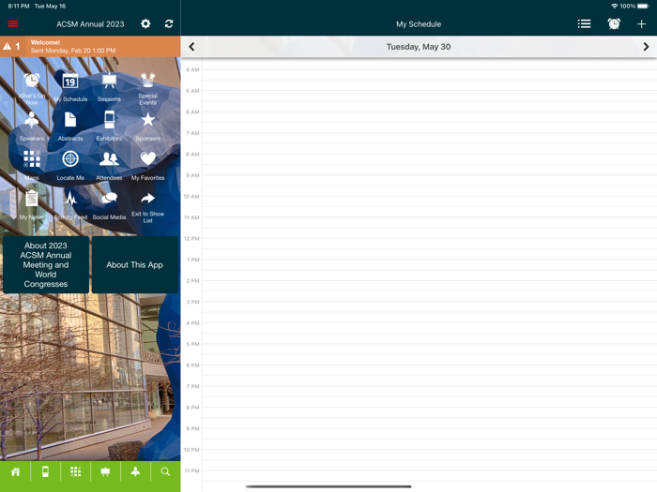Add new schedule item with plus icon

coord(641,23)
